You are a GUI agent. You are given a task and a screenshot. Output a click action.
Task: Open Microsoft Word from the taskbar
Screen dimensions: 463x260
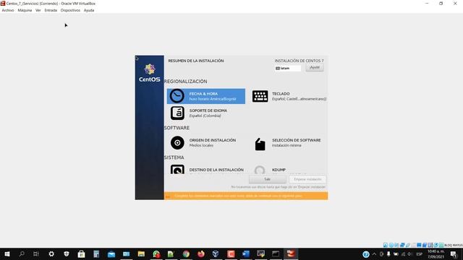click(x=246, y=253)
